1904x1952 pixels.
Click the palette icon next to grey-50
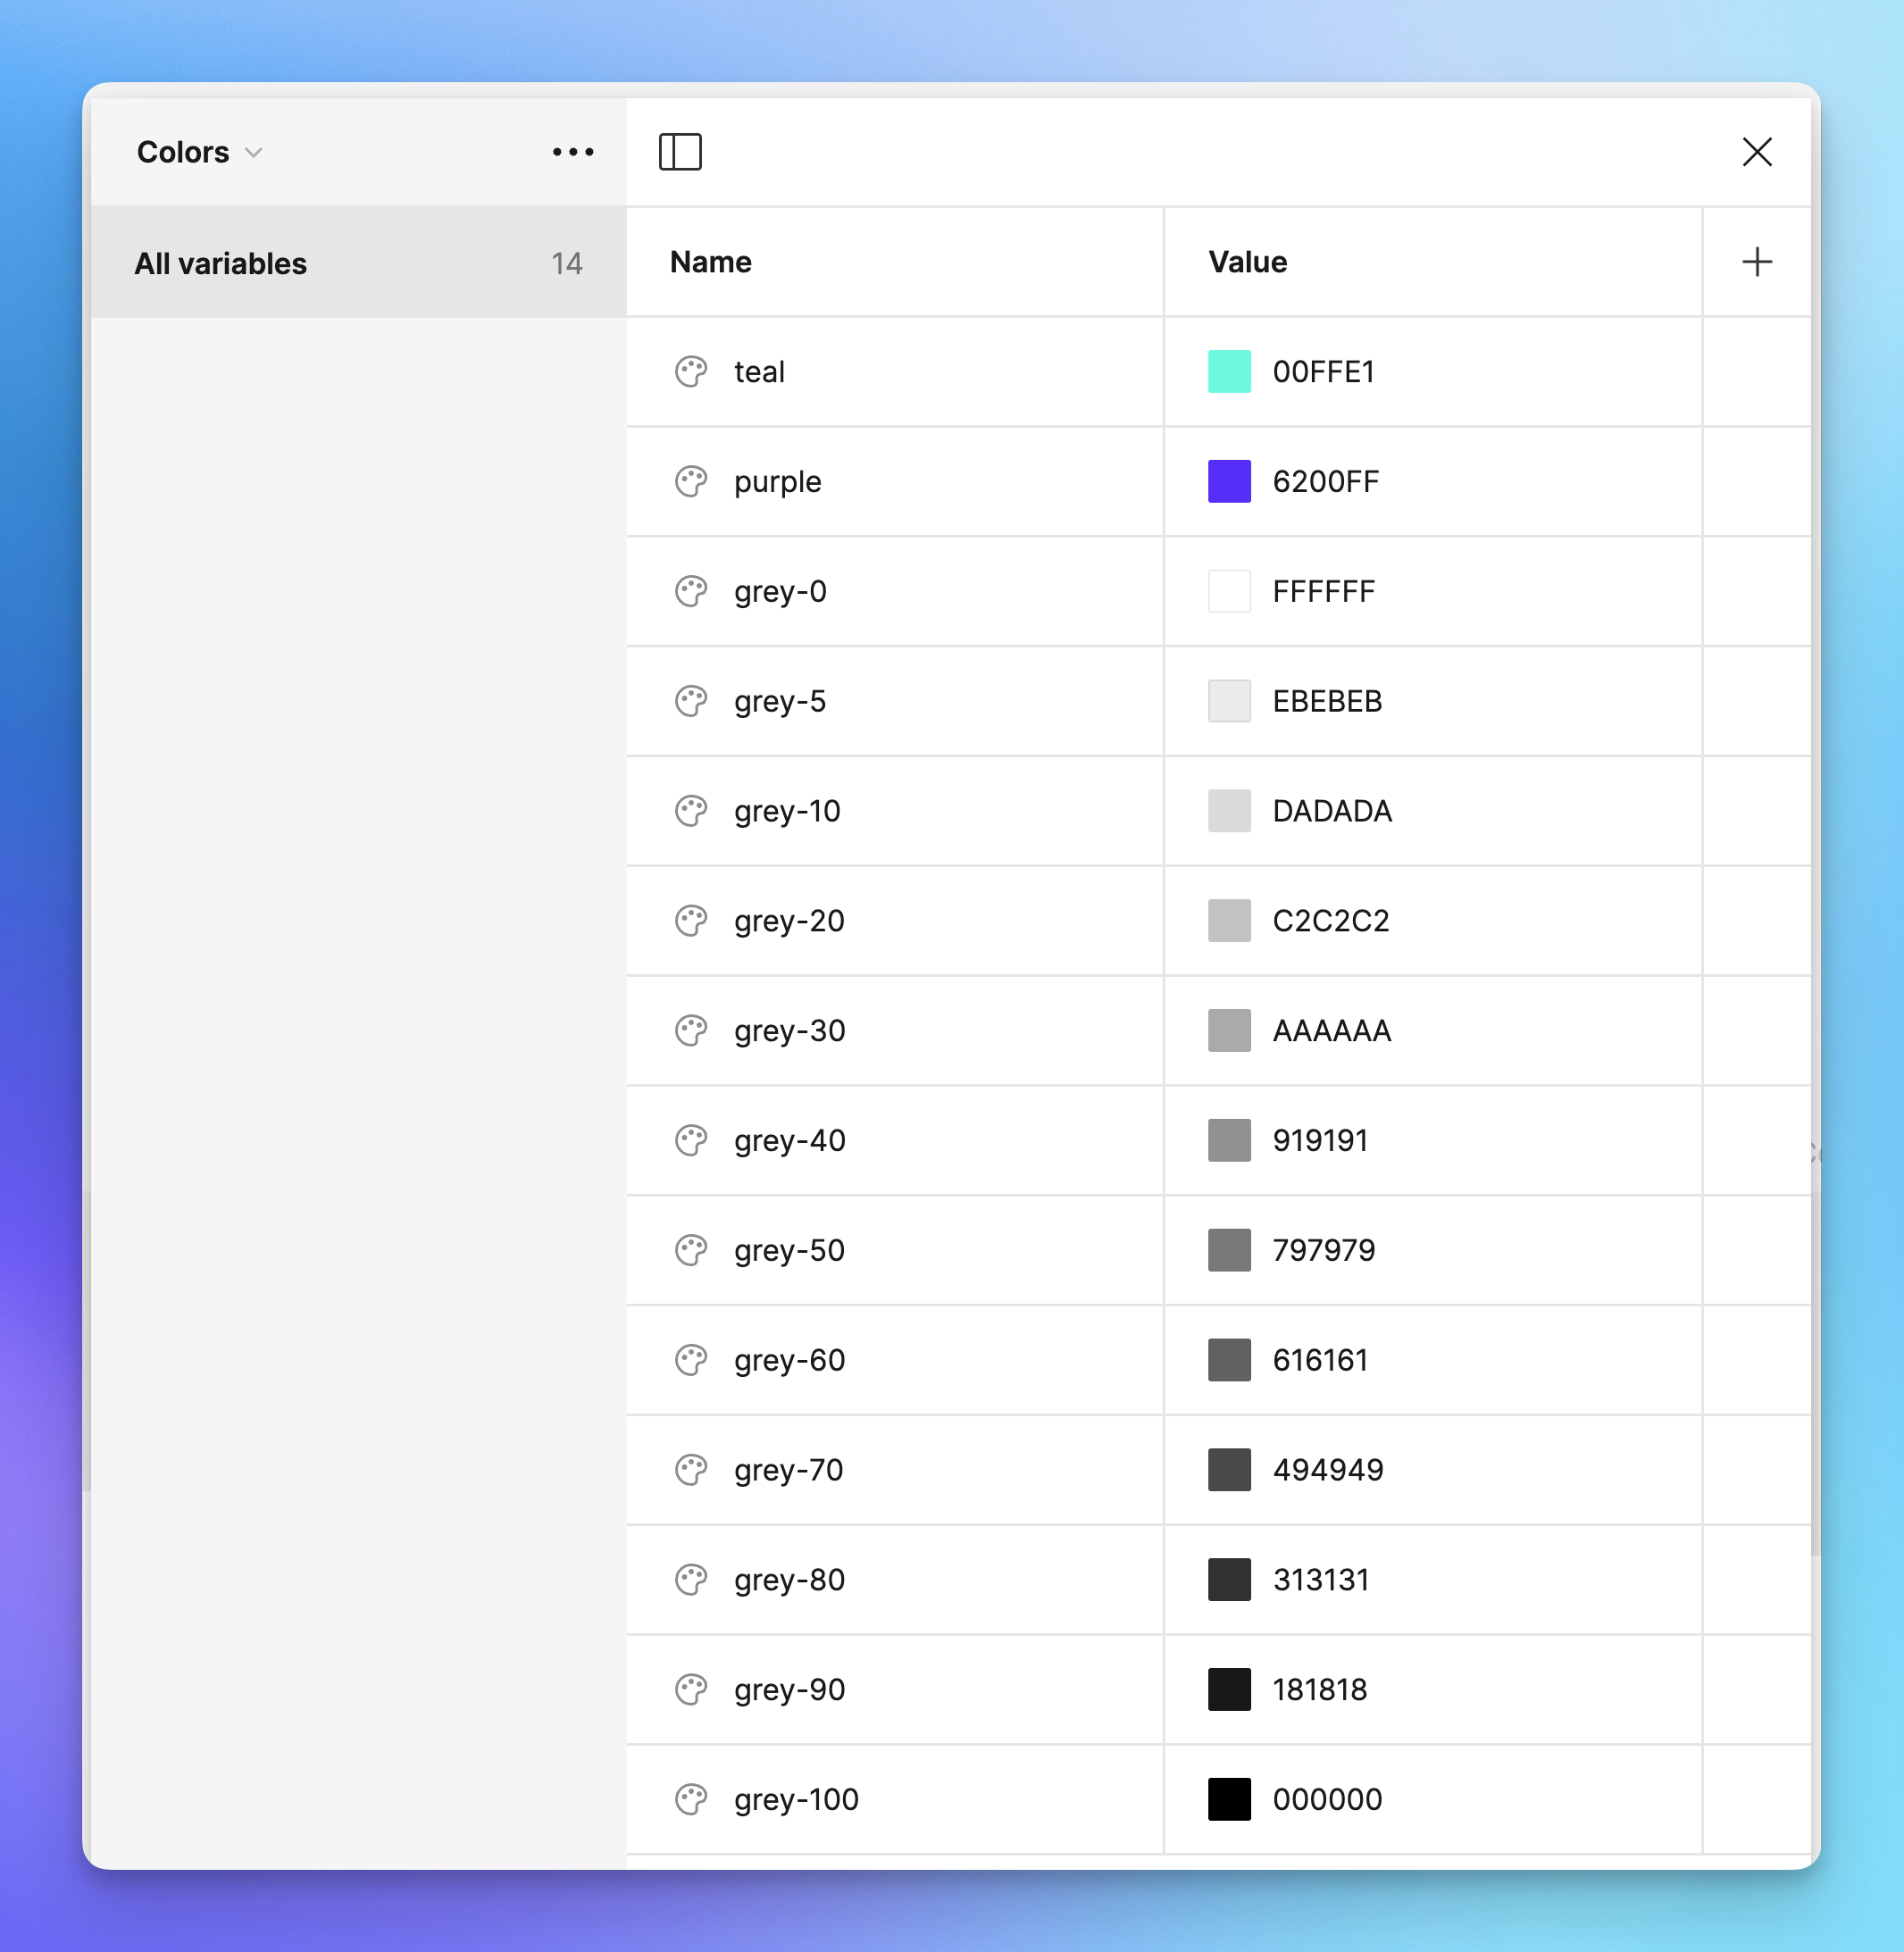click(x=694, y=1251)
